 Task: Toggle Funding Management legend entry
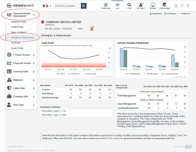click(170, 74)
